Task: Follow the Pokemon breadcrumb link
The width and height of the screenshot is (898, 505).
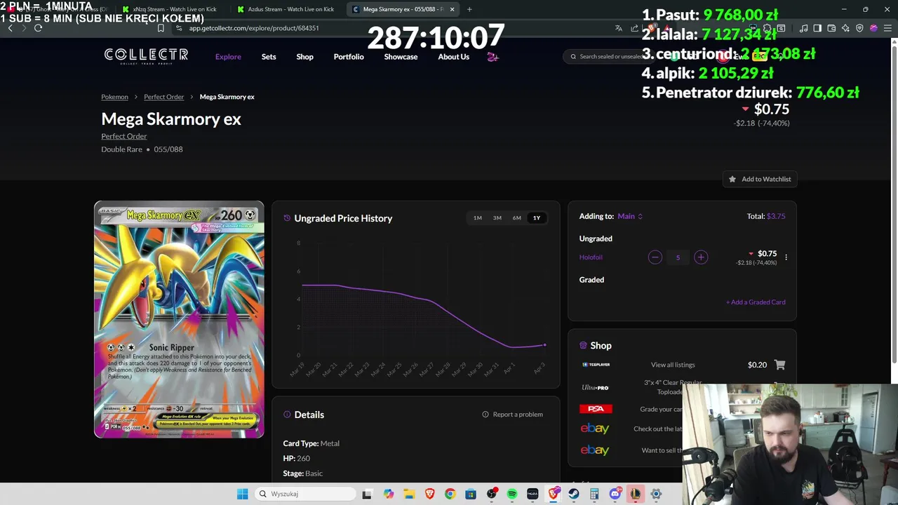Action: click(114, 97)
